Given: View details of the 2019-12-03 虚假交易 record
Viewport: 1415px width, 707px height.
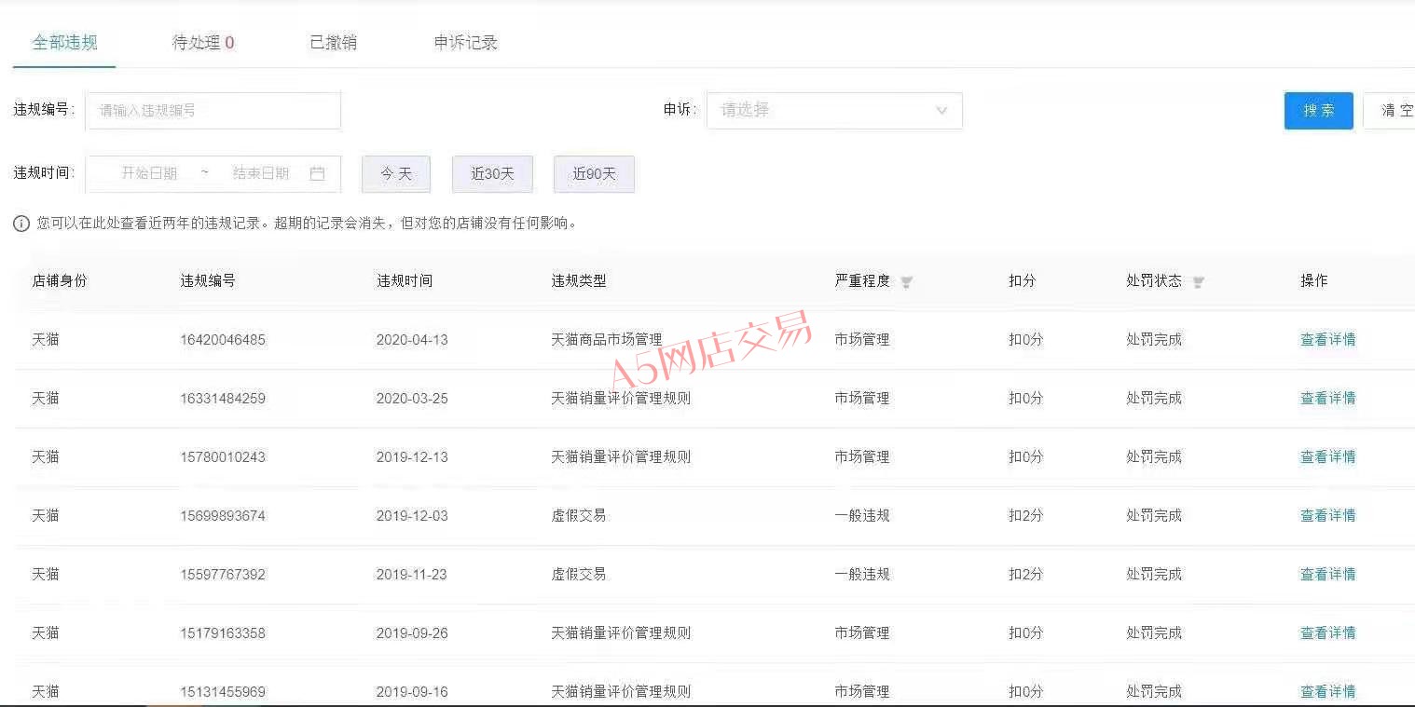Looking at the screenshot, I should click(x=1327, y=516).
